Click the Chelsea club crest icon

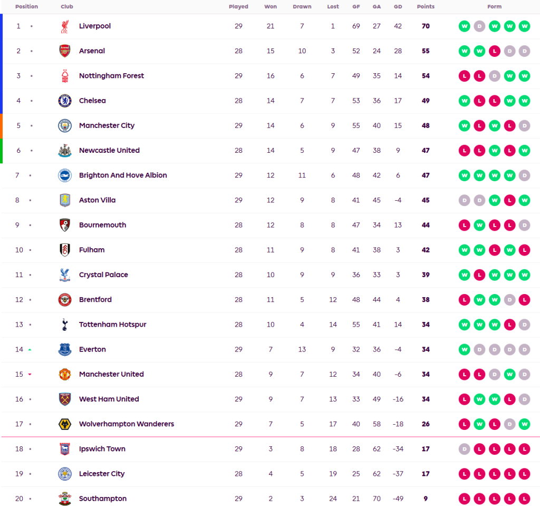point(64,101)
